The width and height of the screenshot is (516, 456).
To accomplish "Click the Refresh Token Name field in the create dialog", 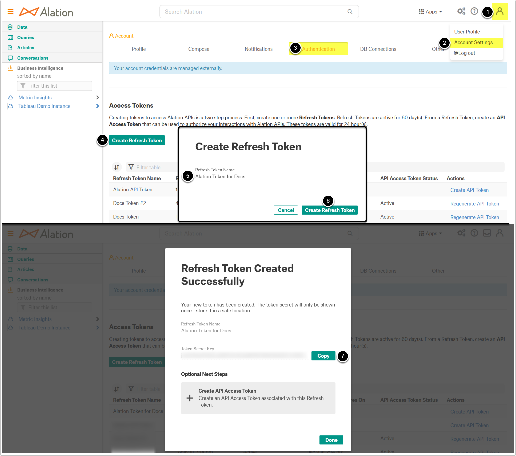I will coord(272,177).
